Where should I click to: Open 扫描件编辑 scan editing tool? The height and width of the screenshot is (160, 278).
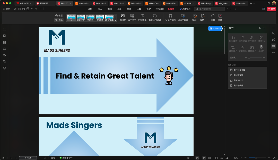click(183, 18)
